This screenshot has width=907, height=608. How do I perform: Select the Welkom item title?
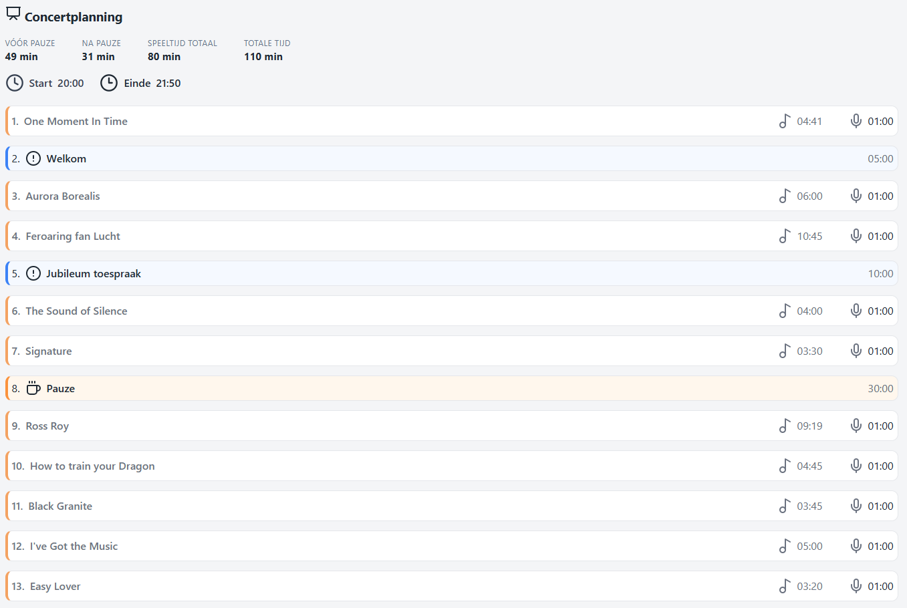coord(66,158)
